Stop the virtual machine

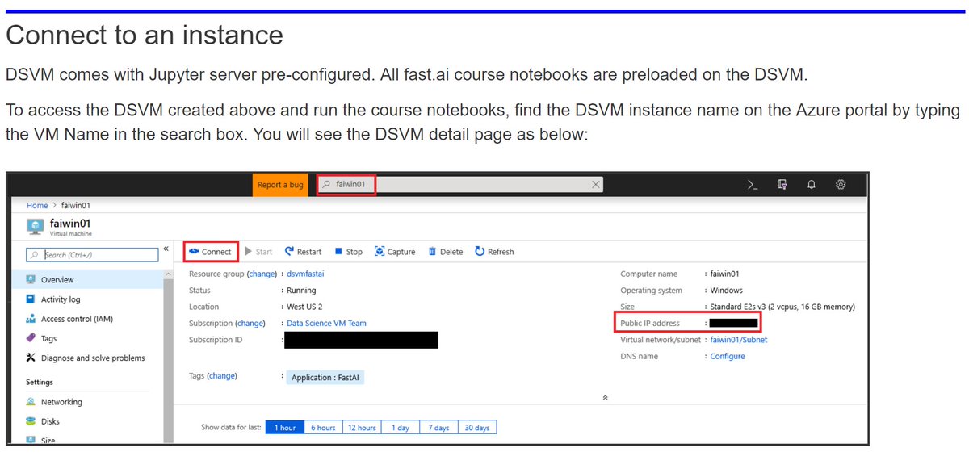click(x=348, y=252)
